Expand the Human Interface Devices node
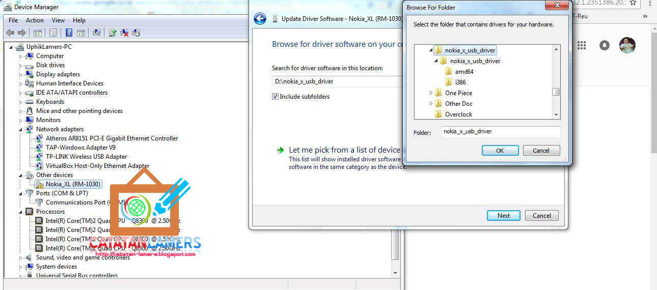Image resolution: width=657 pixels, height=290 pixels. (x=21, y=83)
